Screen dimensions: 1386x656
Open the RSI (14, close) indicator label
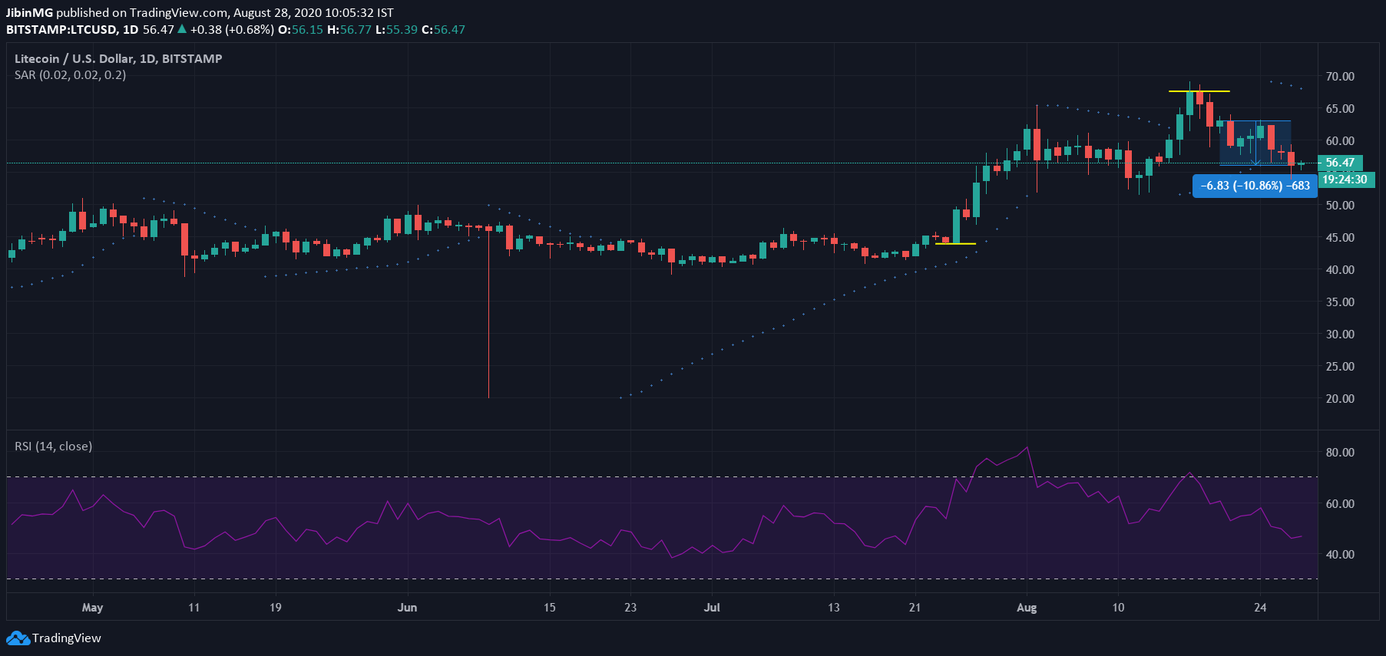pos(53,447)
